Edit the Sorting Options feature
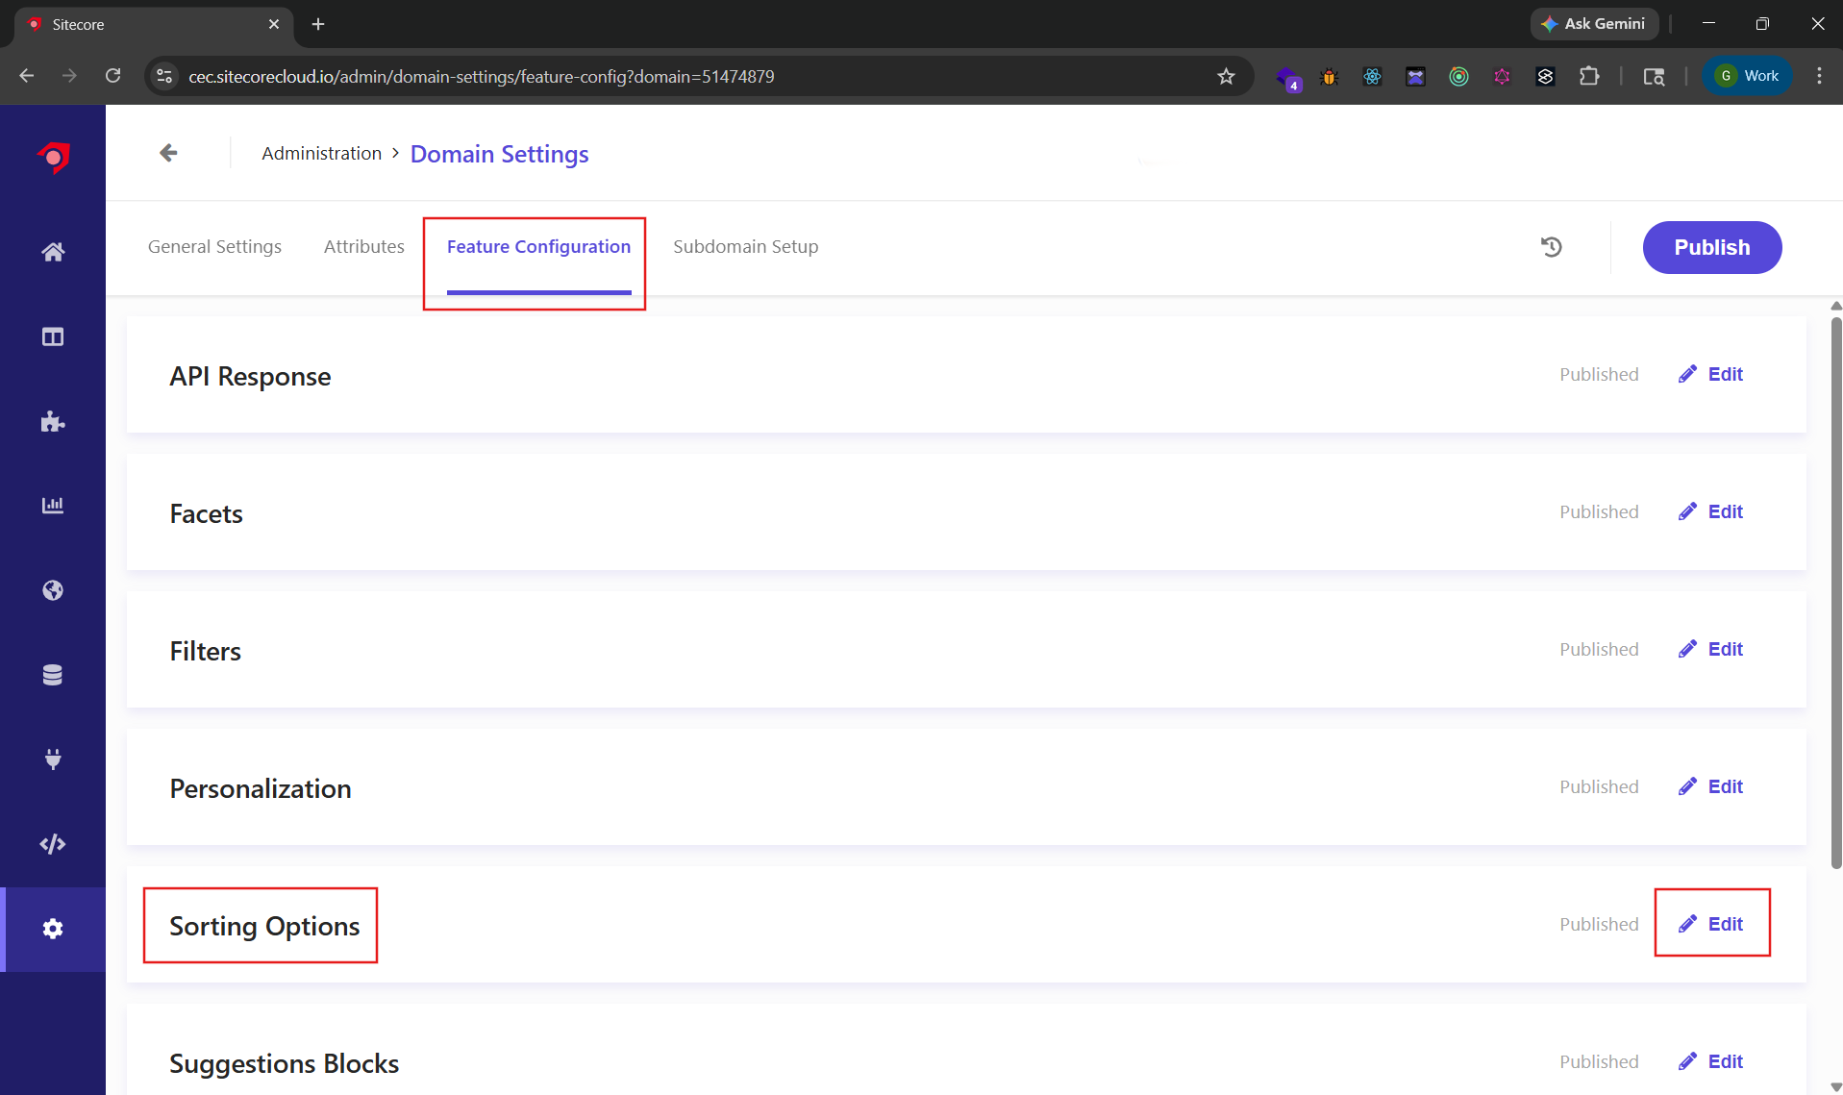This screenshot has height=1095, width=1843. point(1711,924)
